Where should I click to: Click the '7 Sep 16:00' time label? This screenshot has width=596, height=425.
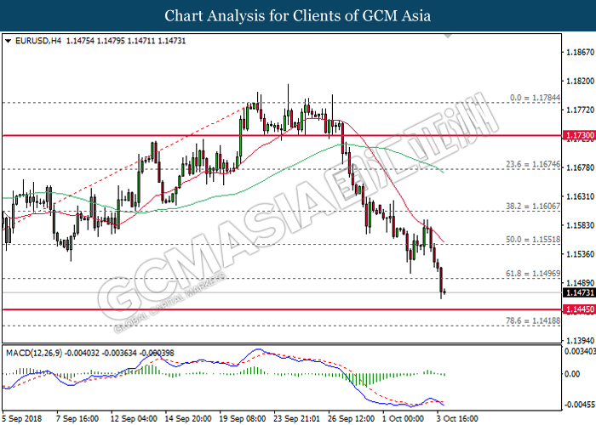pos(77,418)
